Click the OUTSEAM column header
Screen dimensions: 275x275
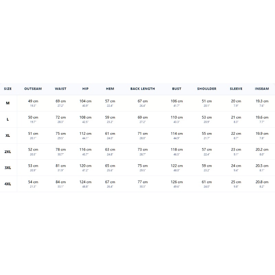coord(33,89)
